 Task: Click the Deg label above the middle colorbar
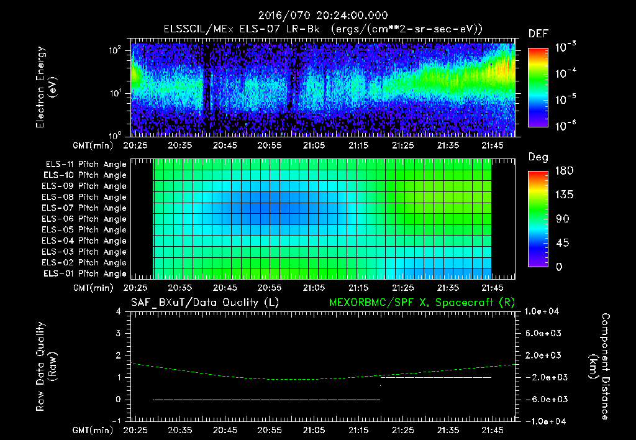[538, 157]
